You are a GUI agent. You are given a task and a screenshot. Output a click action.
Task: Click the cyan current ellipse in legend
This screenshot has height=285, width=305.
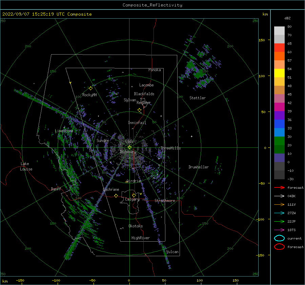click(279, 238)
